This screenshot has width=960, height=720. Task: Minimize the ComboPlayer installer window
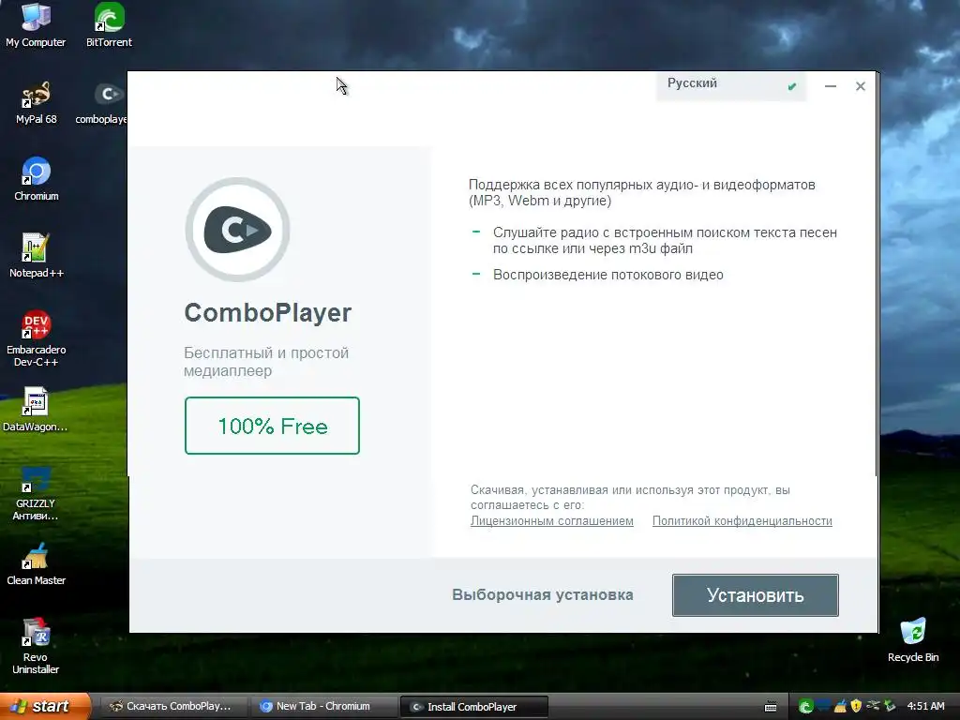pyautogui.click(x=831, y=86)
